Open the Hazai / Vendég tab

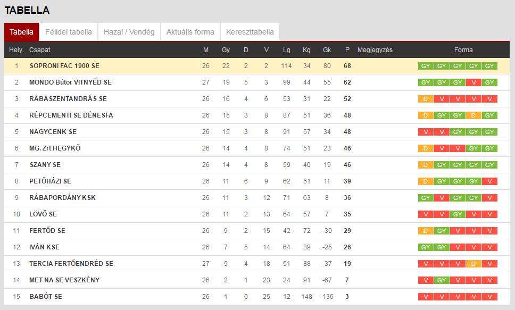pyautogui.click(x=129, y=32)
